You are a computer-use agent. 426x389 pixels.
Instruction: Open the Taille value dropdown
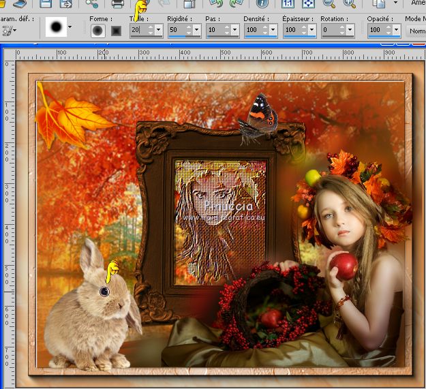point(158,29)
